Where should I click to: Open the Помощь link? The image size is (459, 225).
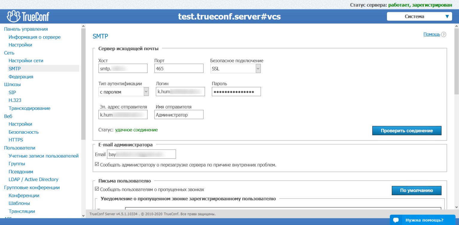pyautogui.click(x=432, y=34)
